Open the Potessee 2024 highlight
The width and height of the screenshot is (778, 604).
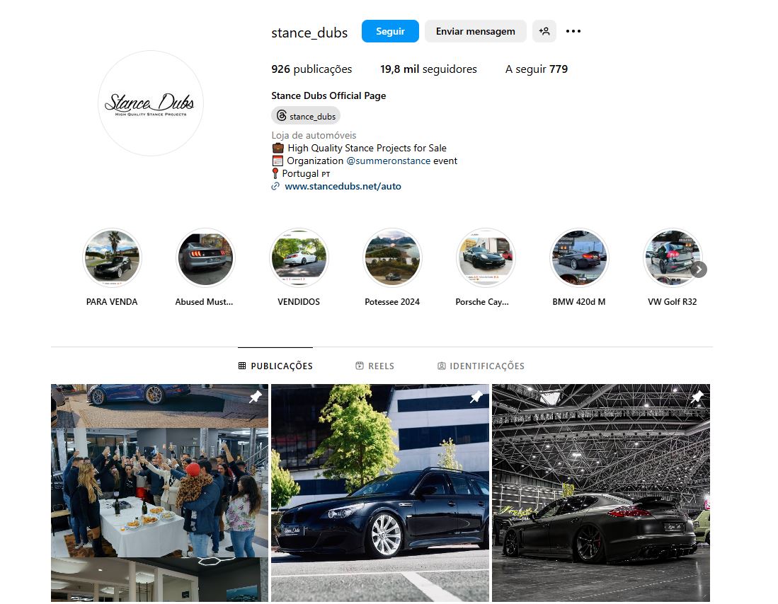pos(392,258)
